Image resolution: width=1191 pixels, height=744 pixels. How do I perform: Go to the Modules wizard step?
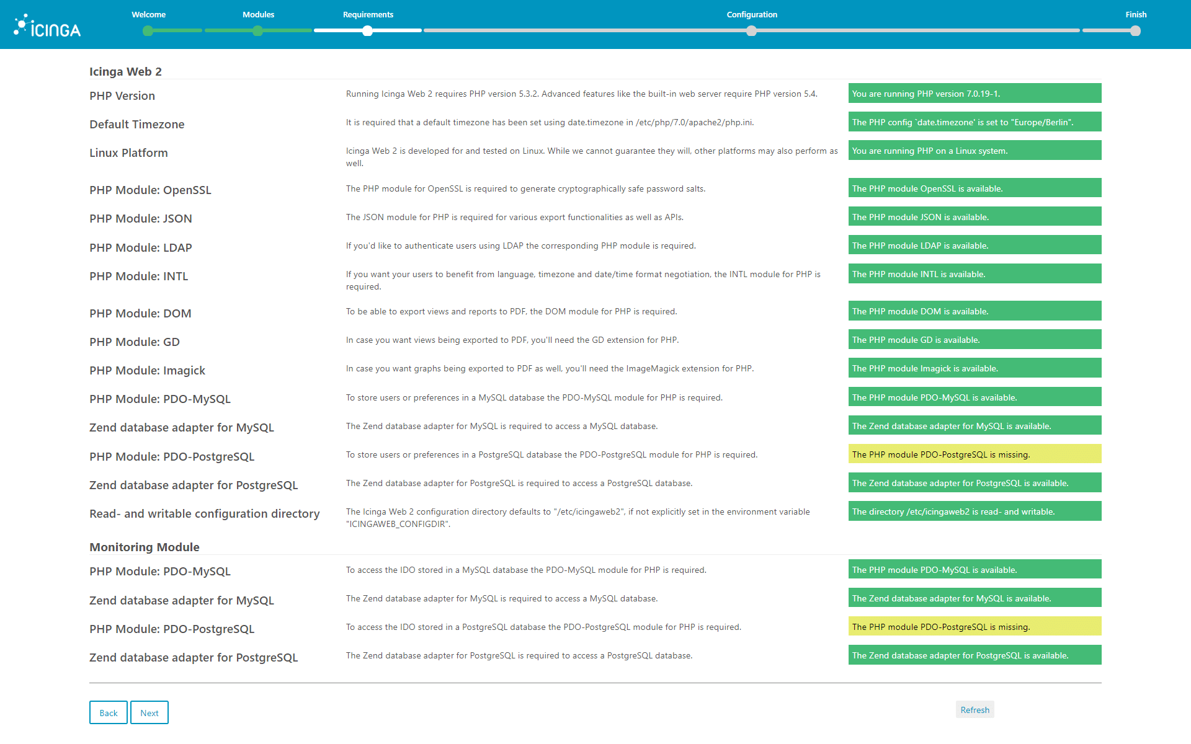pos(258,14)
